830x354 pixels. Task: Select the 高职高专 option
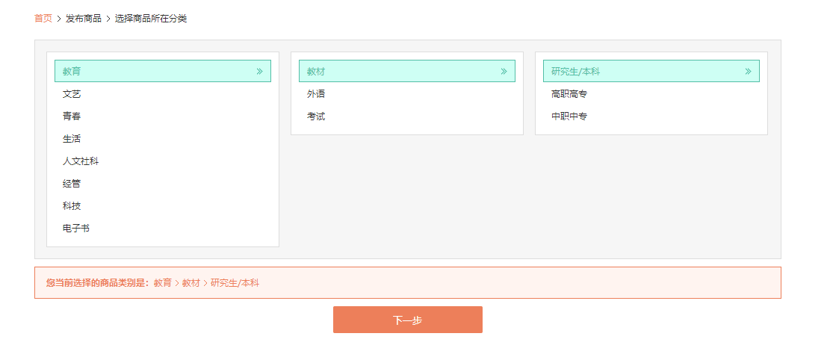point(569,94)
